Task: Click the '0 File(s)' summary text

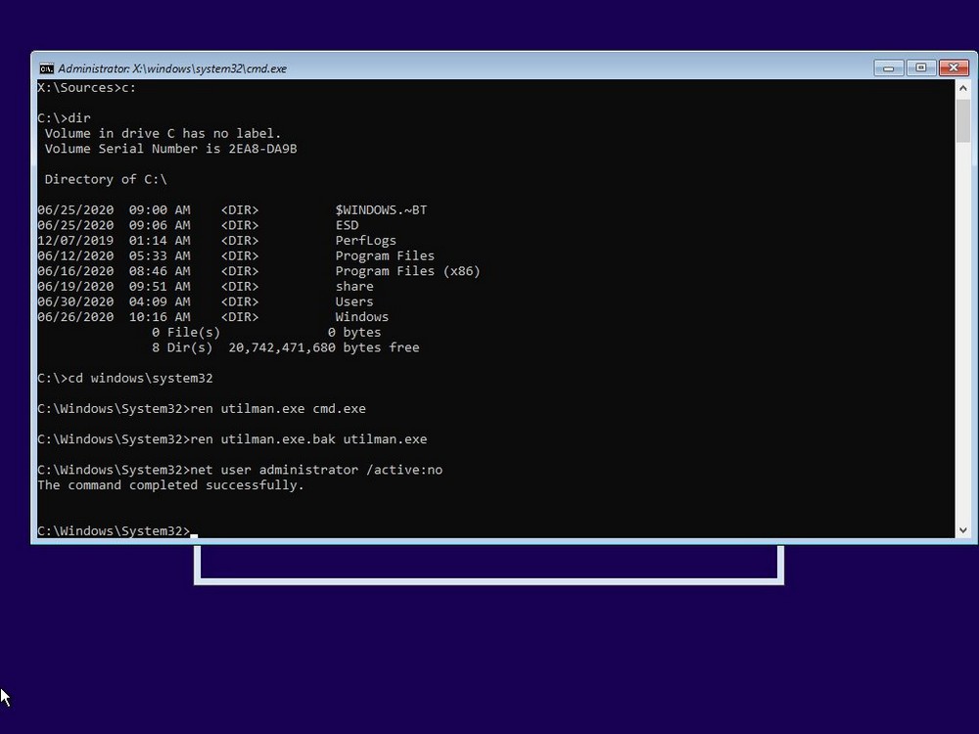Action: pyautogui.click(x=185, y=333)
